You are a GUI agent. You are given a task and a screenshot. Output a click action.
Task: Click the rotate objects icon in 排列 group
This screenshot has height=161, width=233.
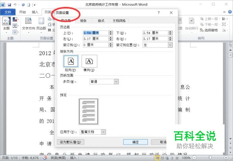pos(224,30)
